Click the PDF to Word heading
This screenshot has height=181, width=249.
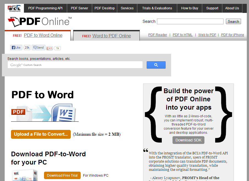point(43,95)
